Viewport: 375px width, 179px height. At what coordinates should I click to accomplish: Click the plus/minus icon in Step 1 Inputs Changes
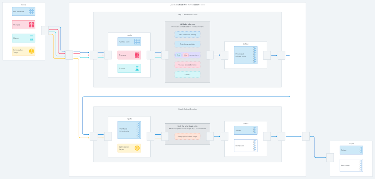(x=137, y=55)
